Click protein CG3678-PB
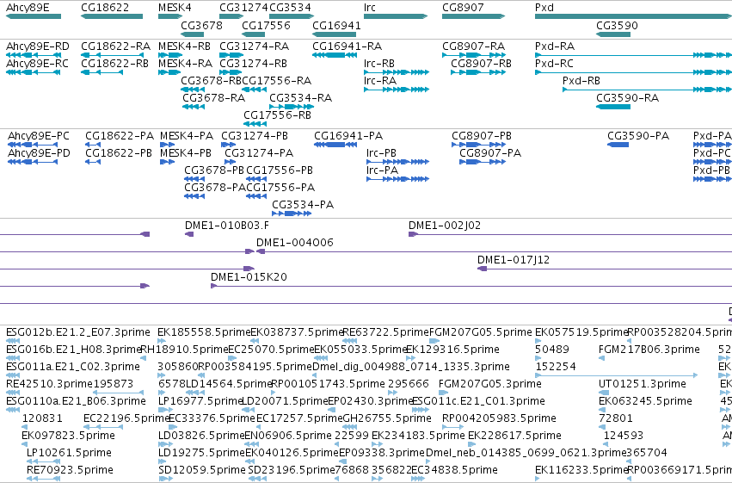This screenshot has width=732, height=483. coord(214,170)
